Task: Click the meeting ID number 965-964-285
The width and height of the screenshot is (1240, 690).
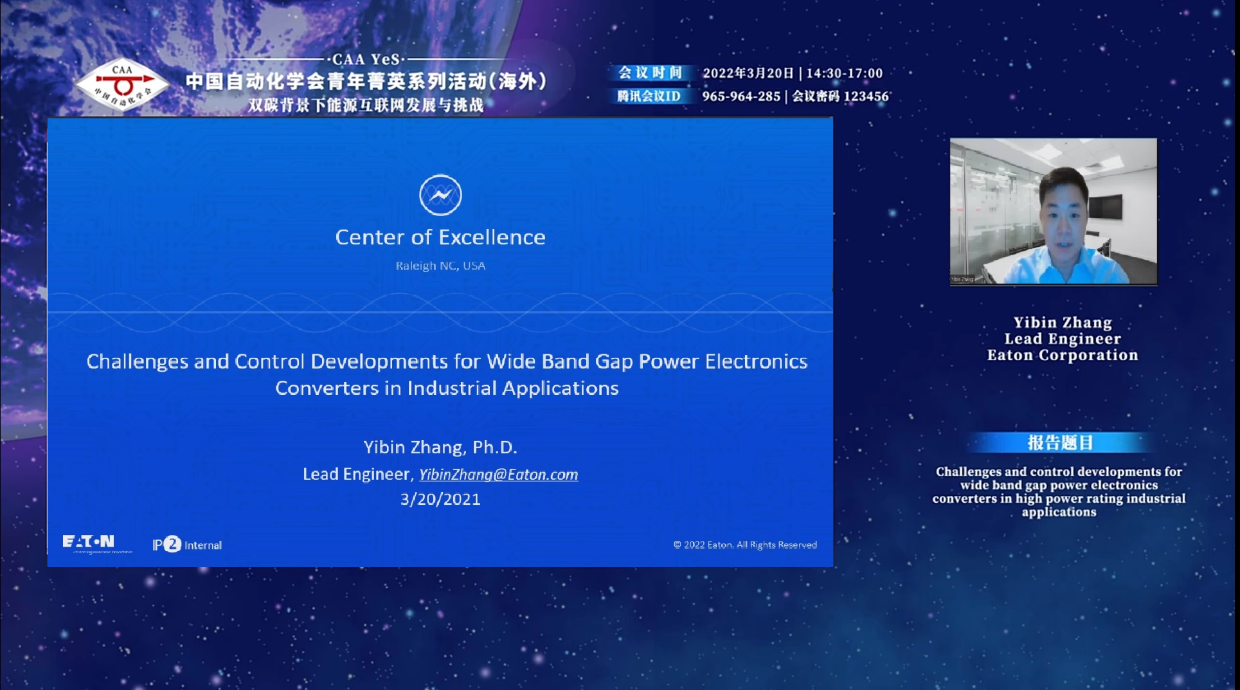Action: (x=741, y=96)
